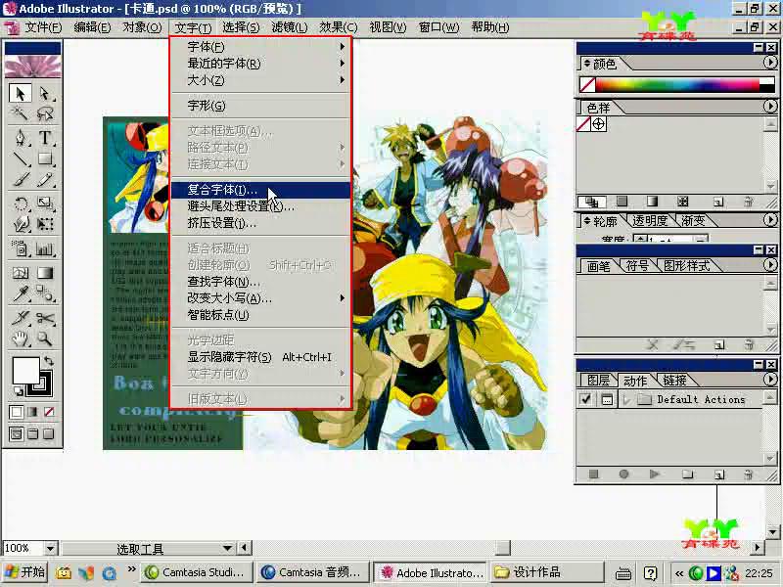The image size is (783, 587).
Task: Open the 颜色 panel options menu
Action: click(770, 63)
